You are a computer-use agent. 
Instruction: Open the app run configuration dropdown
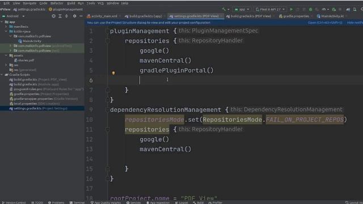pos(242,10)
